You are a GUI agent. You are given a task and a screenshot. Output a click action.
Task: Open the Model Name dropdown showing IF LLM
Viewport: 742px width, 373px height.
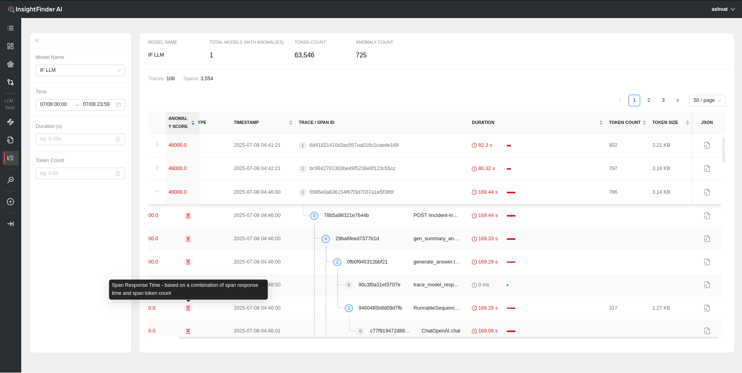pos(80,70)
